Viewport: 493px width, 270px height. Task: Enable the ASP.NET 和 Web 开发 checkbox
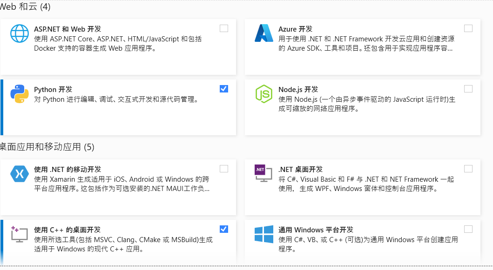[224, 28]
